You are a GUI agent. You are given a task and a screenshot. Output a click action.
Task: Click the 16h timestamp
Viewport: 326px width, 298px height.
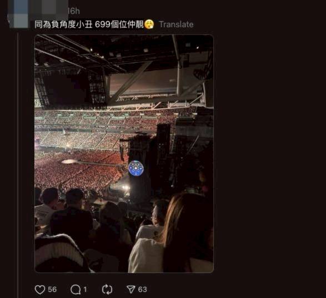(x=74, y=11)
